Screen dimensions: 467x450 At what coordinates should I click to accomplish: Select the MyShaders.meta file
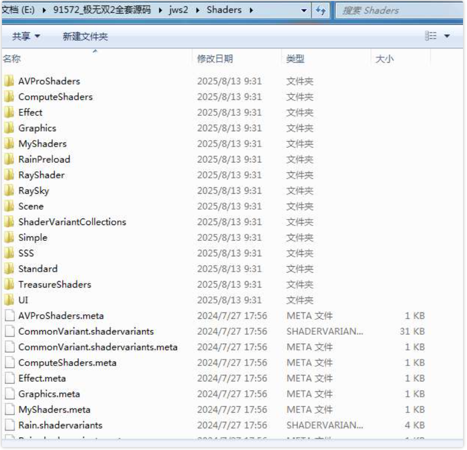54,410
